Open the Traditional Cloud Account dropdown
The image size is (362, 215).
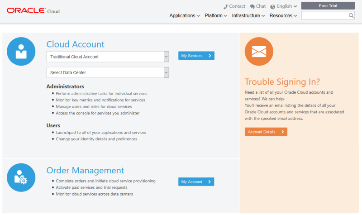coord(108,57)
